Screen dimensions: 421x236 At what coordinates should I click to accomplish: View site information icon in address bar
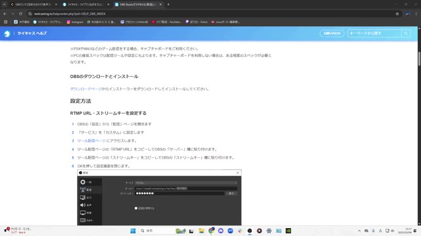pos(30,14)
